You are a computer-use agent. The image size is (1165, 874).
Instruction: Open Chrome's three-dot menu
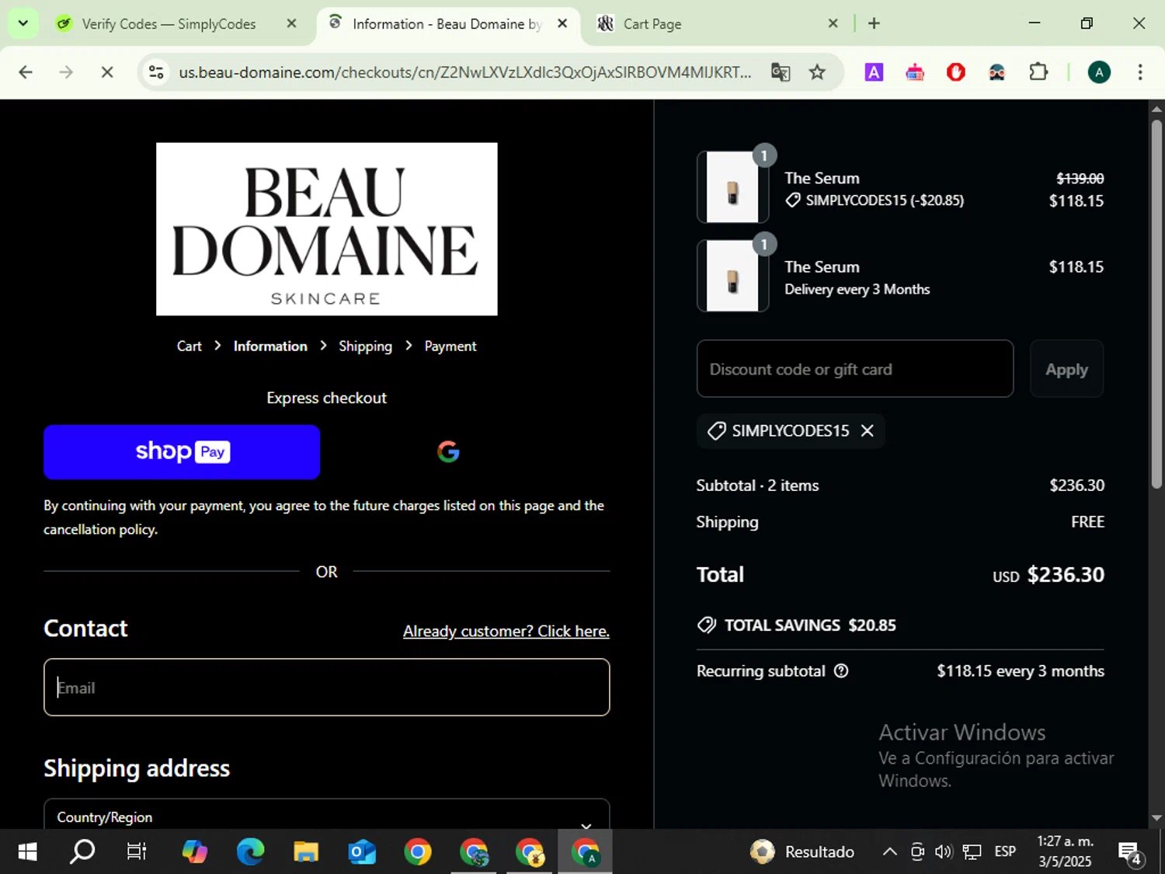[x=1139, y=72]
